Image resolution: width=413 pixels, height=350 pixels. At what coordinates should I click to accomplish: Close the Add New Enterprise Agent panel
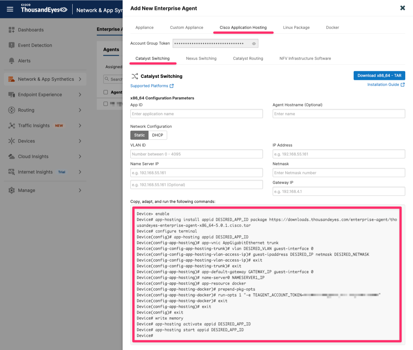[x=403, y=8]
